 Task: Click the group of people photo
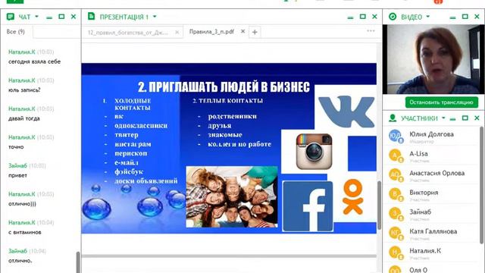[232, 197]
